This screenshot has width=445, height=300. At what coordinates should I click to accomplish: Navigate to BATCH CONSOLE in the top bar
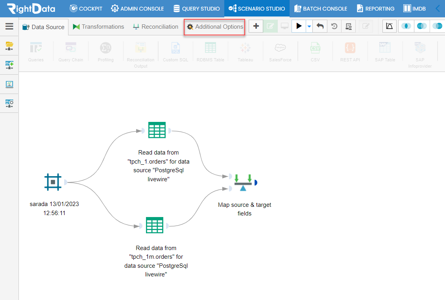[x=321, y=8]
